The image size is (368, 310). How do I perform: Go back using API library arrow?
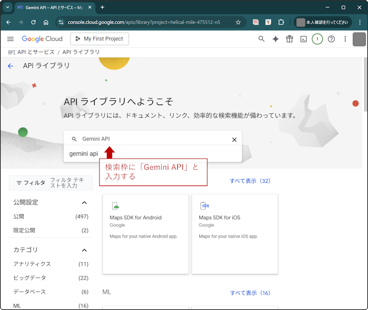point(11,66)
